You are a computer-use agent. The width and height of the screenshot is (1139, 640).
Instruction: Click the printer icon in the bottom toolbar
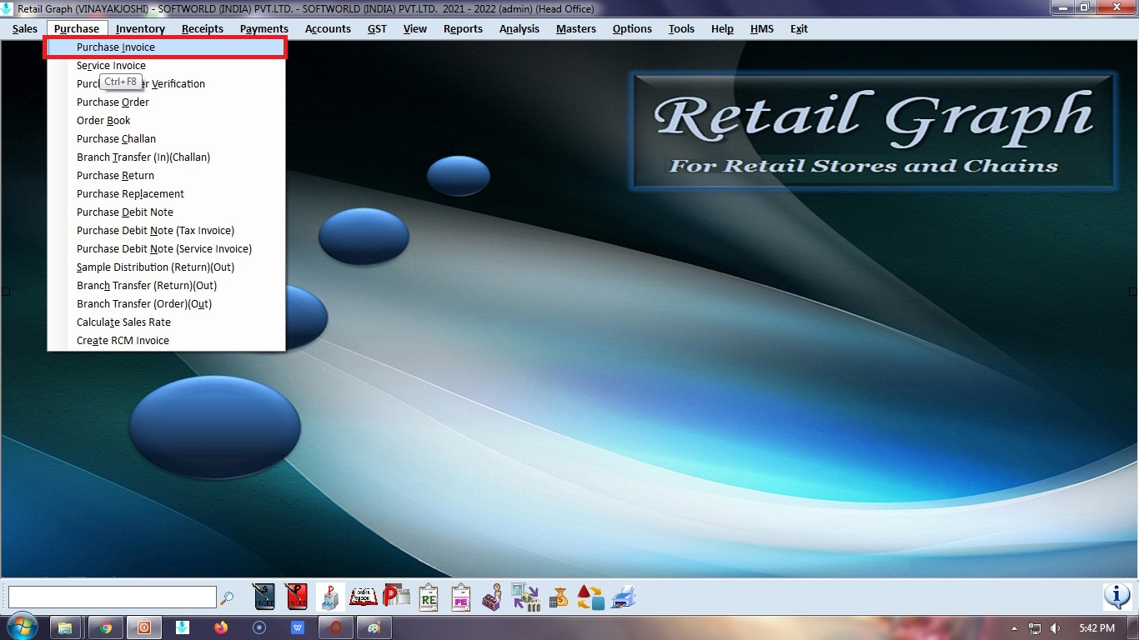pyautogui.click(x=624, y=597)
